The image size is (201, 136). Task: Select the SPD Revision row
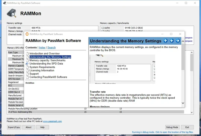(x=16, y=79)
